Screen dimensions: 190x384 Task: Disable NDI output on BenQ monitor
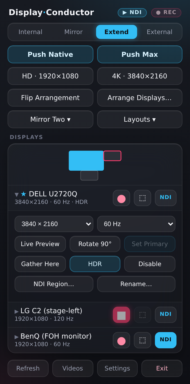coord(166,340)
